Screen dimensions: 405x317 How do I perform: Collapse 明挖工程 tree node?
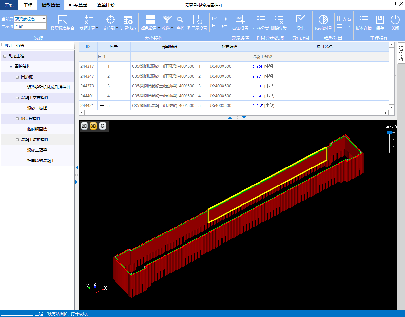[5, 56]
